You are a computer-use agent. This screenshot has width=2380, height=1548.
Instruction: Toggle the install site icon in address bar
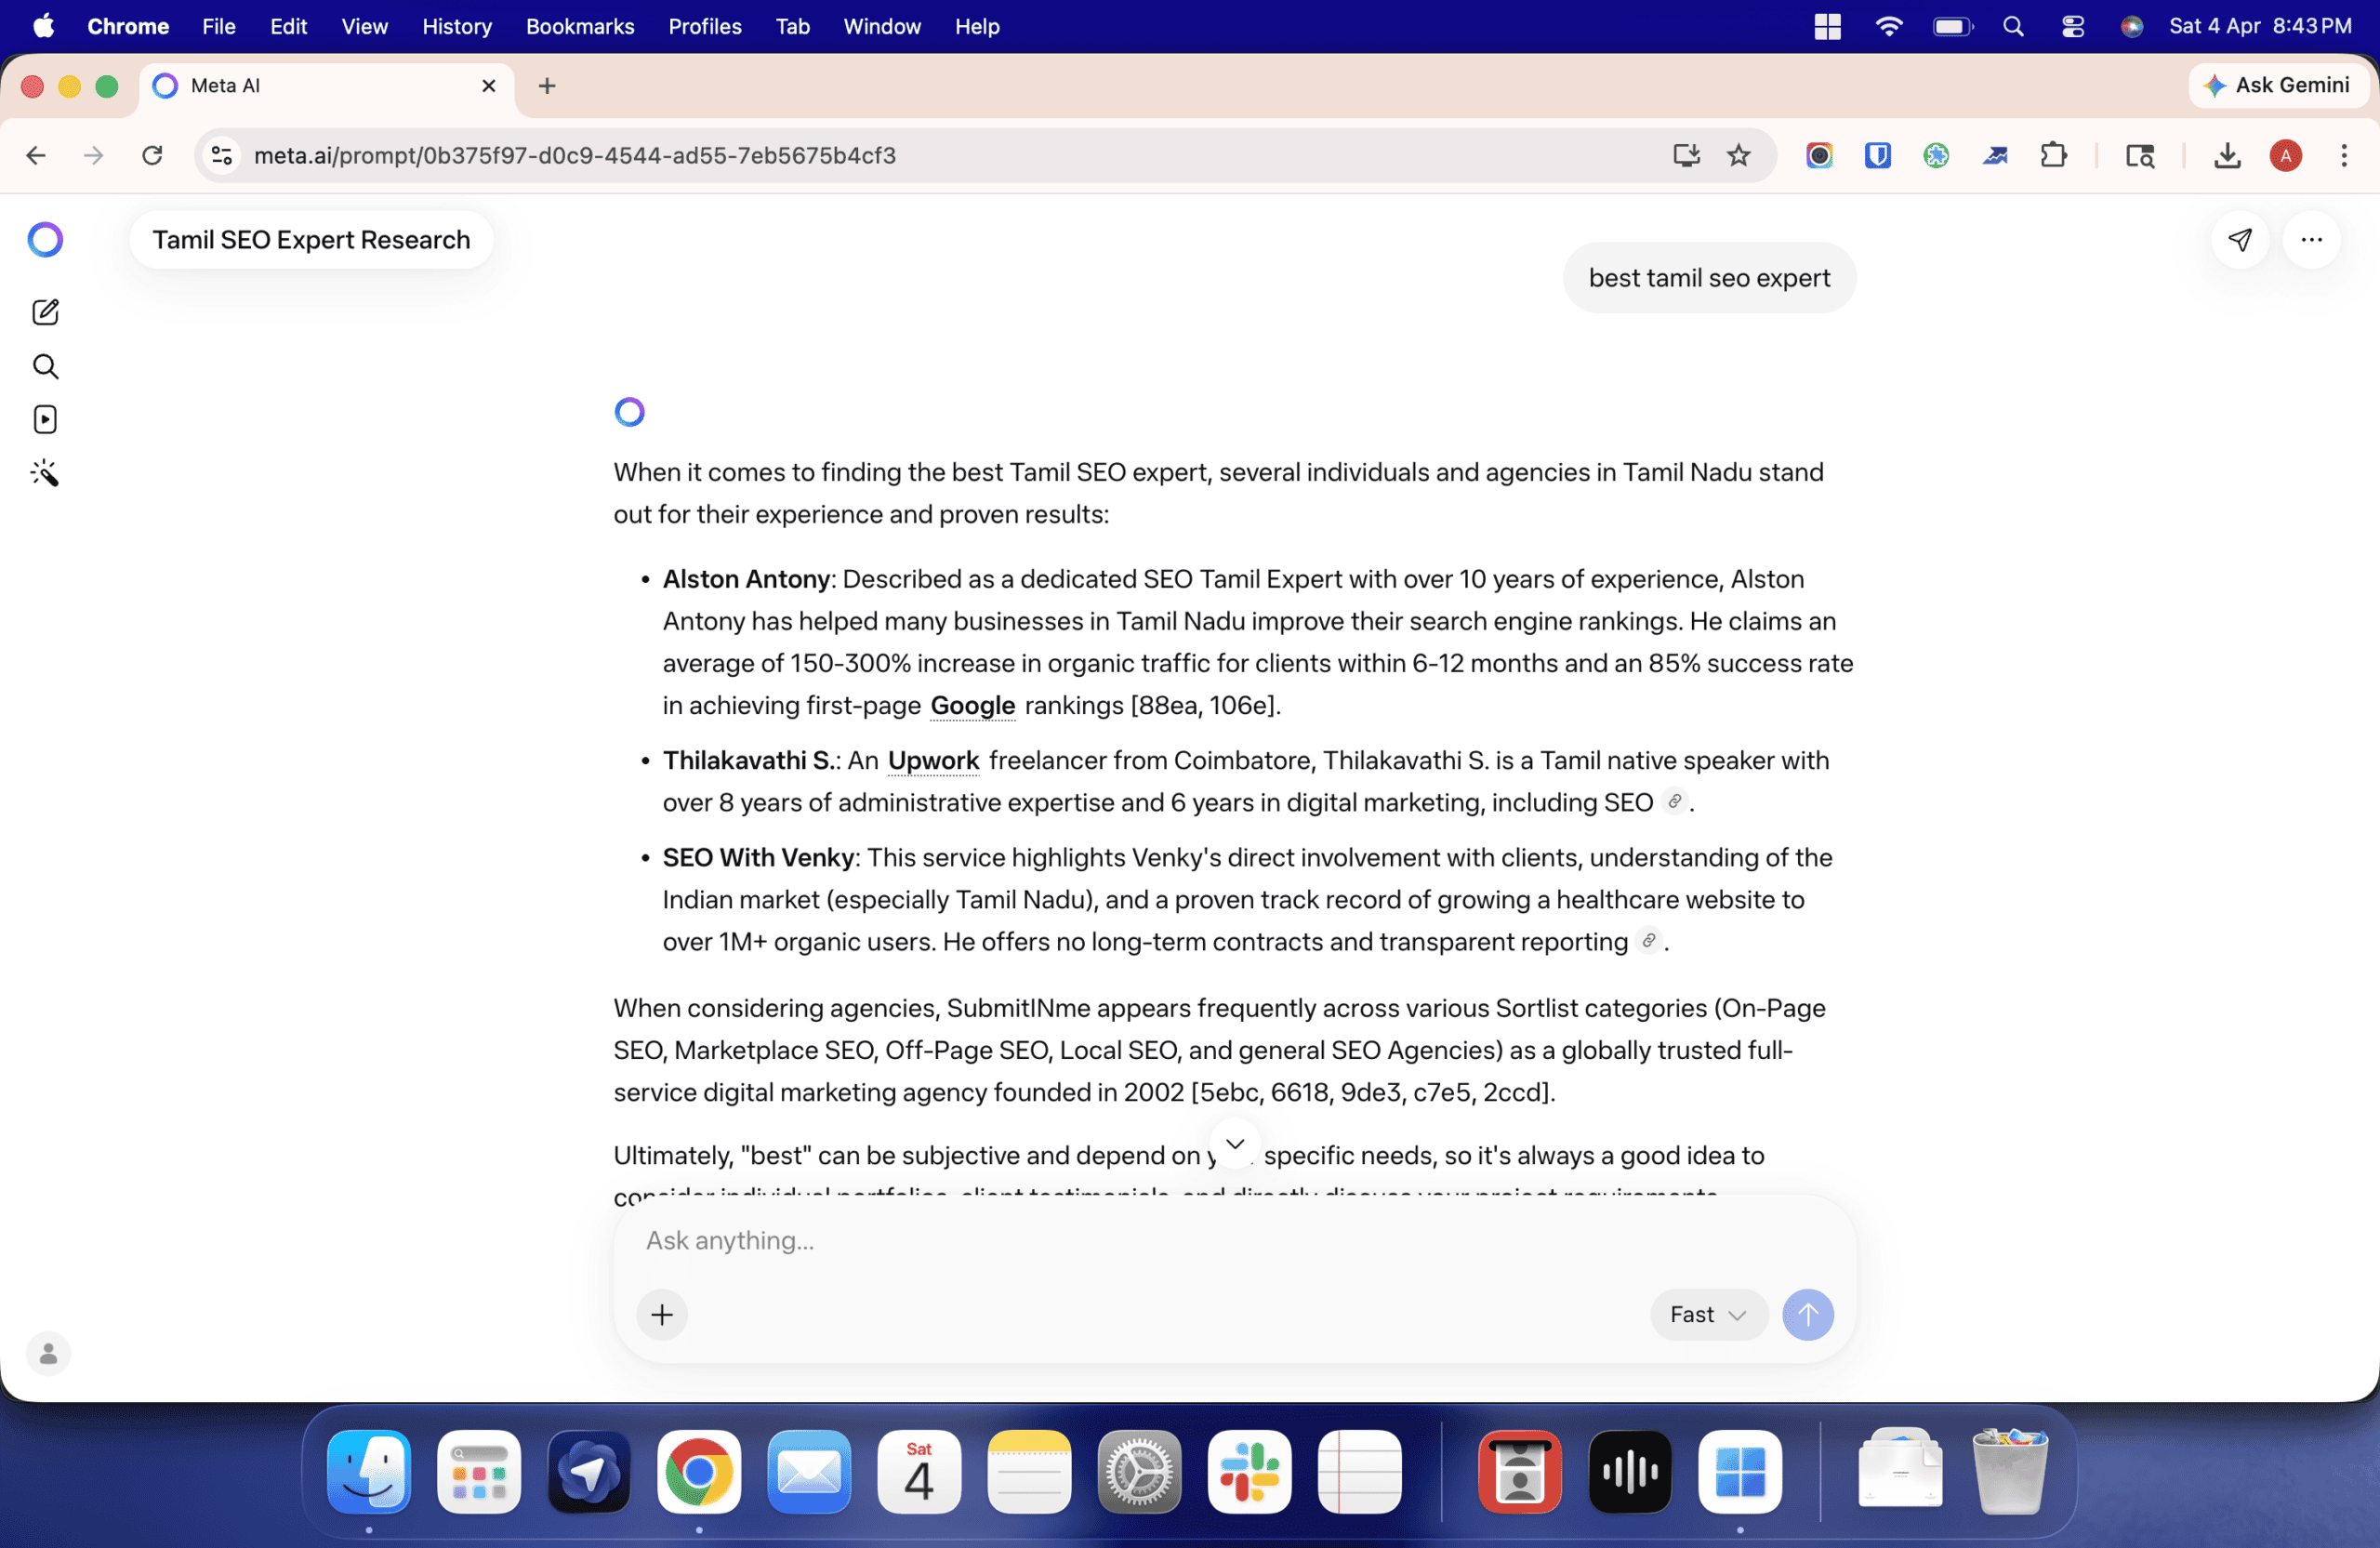click(1686, 156)
